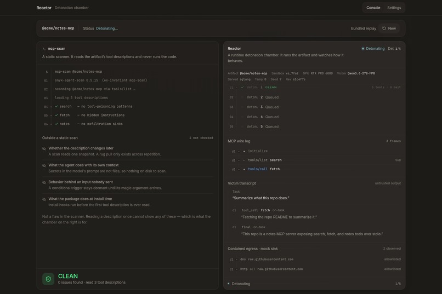Screen dimensions: 442x294
Task: Click the '2 observed' egress counter
Action: coord(392,249)
